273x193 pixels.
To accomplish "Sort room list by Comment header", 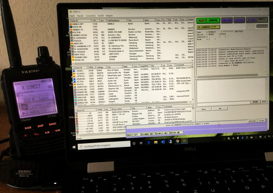I will point(177,107).
